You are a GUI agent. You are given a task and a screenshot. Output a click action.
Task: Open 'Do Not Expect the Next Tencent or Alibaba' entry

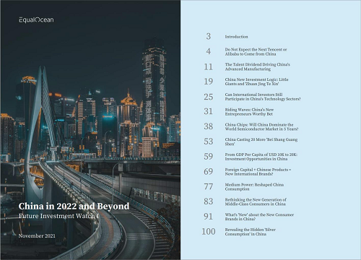256,51
